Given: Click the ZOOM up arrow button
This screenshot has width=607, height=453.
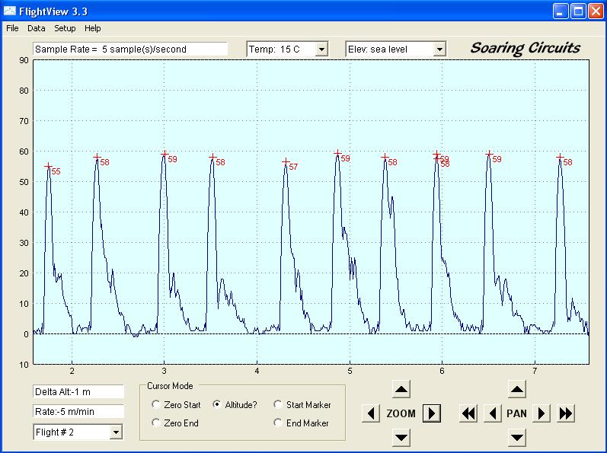Looking at the screenshot, I should [x=401, y=389].
